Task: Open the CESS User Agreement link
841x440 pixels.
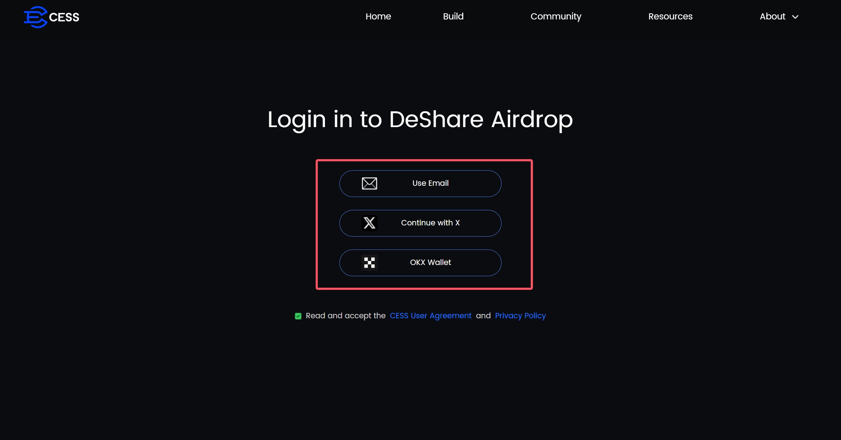Action: coord(431,316)
